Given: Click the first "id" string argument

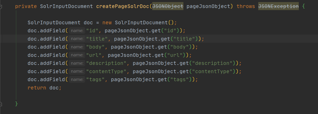Looking at the screenshot, I should point(92,31).
